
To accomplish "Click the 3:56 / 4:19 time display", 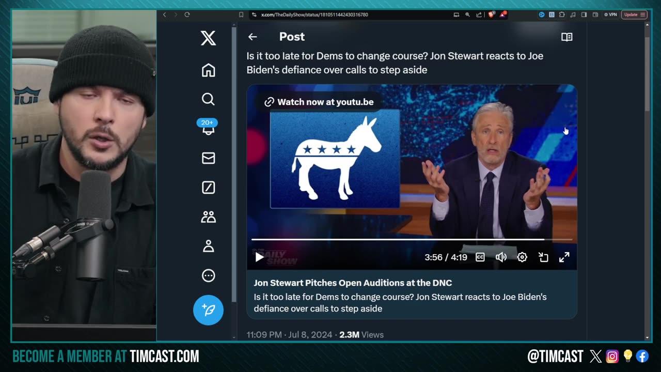I will click(x=446, y=257).
